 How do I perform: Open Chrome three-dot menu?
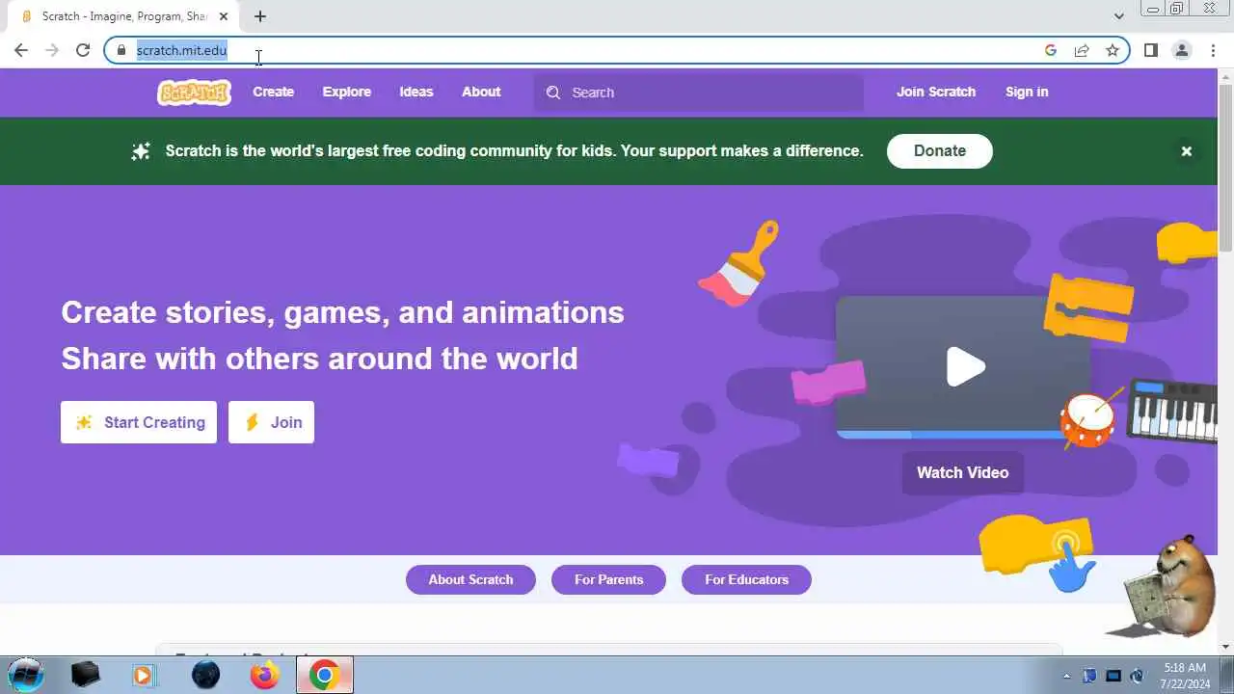point(1214,50)
